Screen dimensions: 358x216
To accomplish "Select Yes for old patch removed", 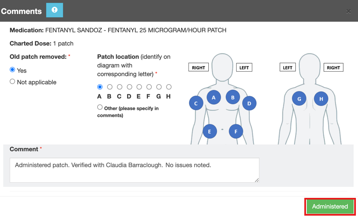I will coord(13,70).
